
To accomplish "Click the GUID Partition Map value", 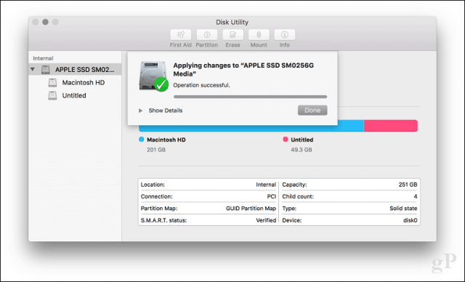I will point(251,208).
